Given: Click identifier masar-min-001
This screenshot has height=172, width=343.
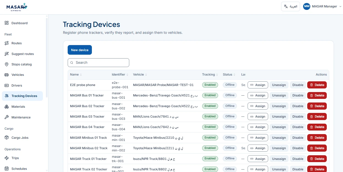Looking at the screenshot, I should click(119, 138).
